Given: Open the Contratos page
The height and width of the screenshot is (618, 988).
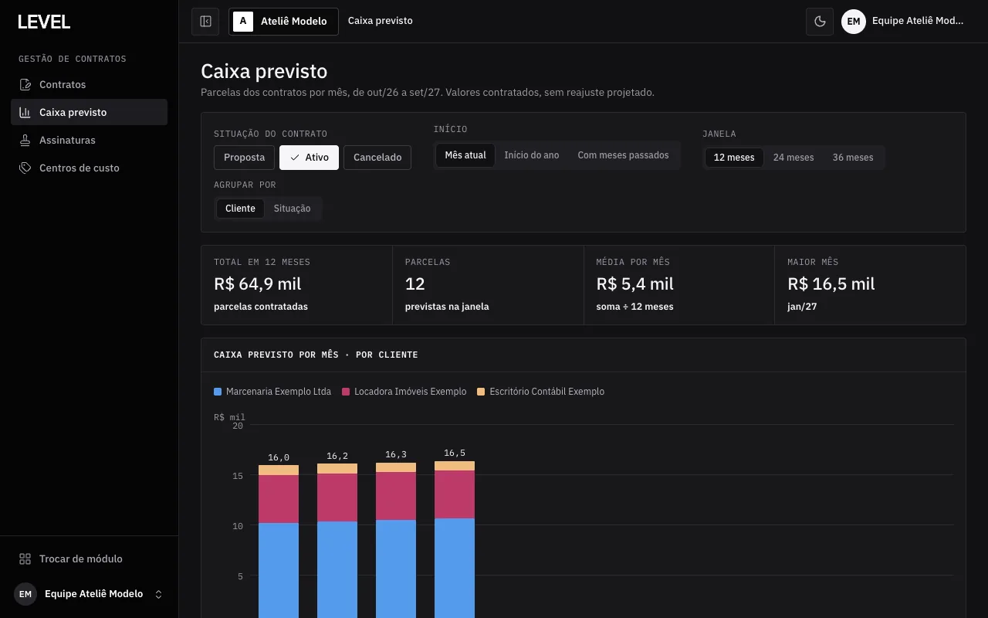Looking at the screenshot, I should click(89, 84).
